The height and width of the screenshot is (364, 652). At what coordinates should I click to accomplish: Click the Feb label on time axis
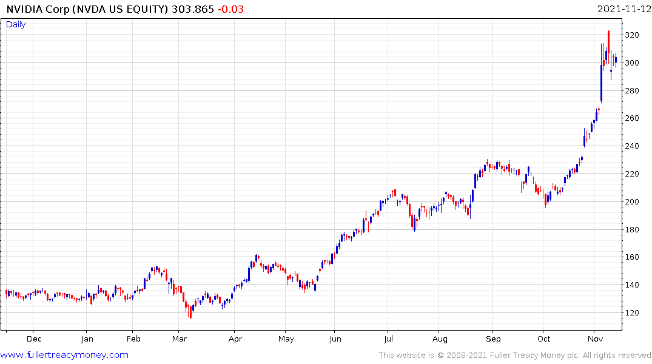pyautogui.click(x=133, y=339)
